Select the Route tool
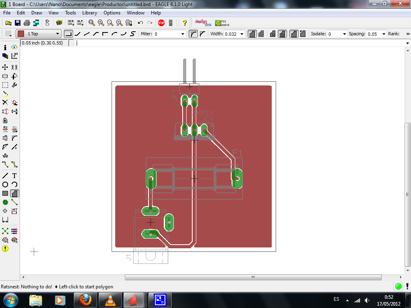 click(5, 164)
